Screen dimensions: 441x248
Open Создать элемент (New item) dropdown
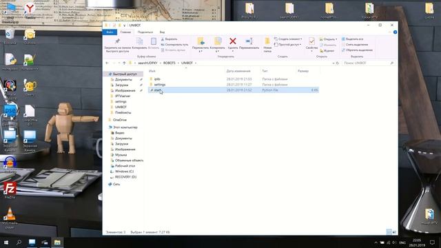pos(288,39)
